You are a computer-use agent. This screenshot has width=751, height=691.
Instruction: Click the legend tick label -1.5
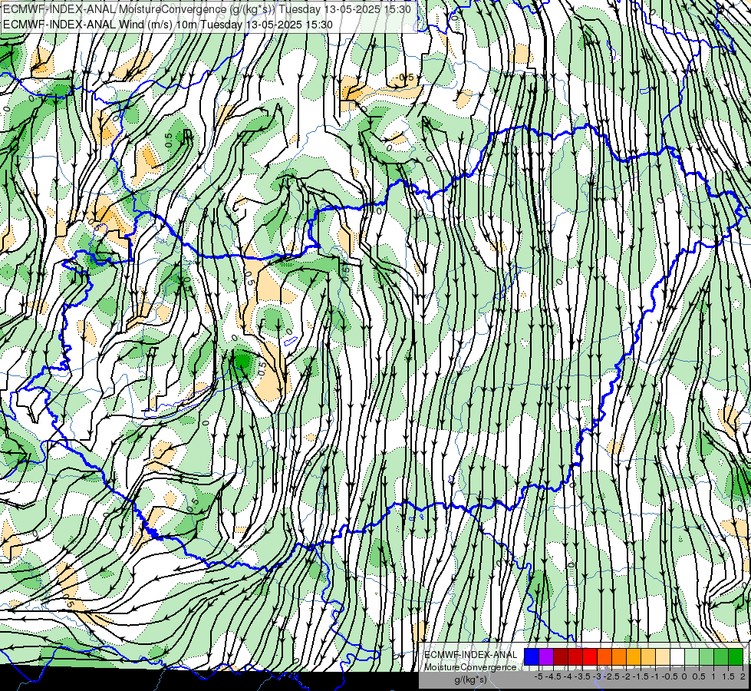tap(641, 676)
